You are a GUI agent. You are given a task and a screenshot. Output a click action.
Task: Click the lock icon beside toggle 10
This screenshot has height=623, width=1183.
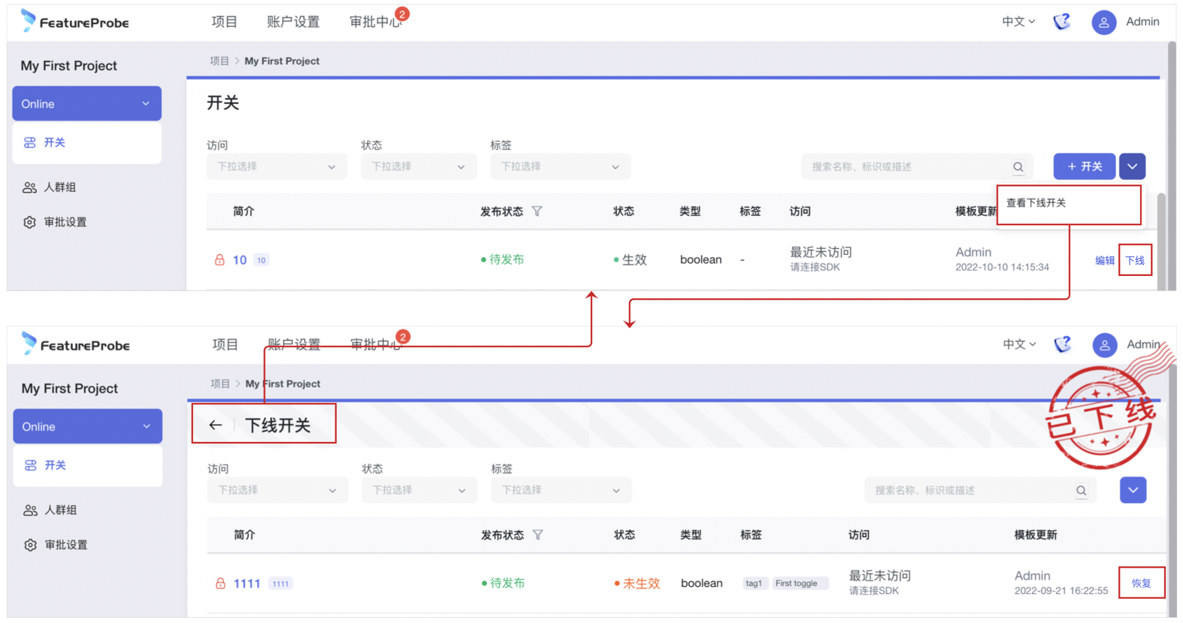[x=220, y=260]
